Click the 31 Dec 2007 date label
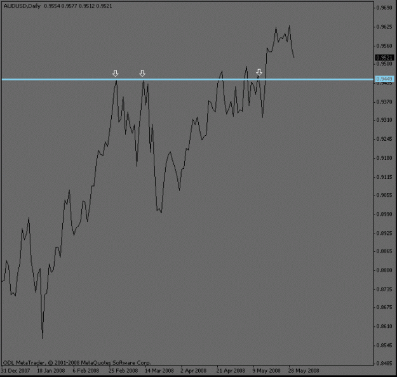The image size is (397, 377). [15, 371]
